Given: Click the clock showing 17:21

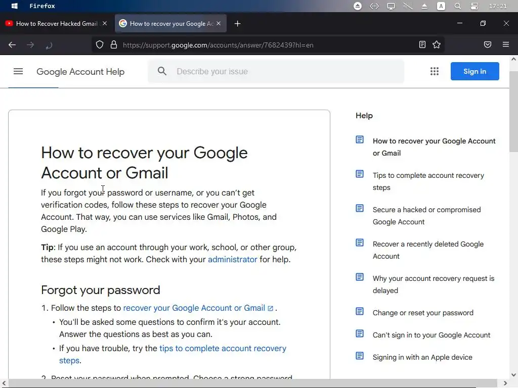Looking at the screenshot, I should [x=498, y=6].
